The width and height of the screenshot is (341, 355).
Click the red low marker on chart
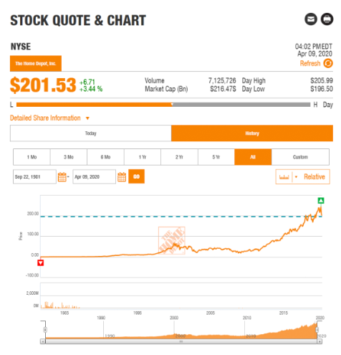41,263
